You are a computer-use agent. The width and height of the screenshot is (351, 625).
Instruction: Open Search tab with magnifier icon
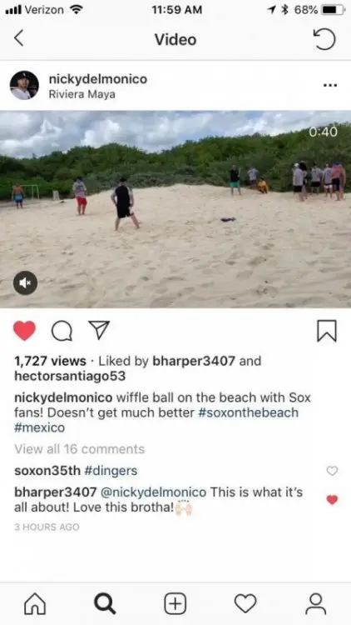[x=105, y=603]
